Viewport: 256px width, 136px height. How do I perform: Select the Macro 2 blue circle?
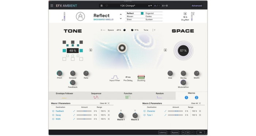coord(197,98)
